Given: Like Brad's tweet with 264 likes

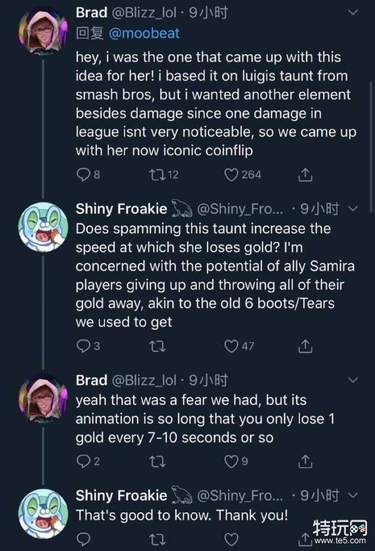Looking at the screenshot, I should (x=232, y=175).
